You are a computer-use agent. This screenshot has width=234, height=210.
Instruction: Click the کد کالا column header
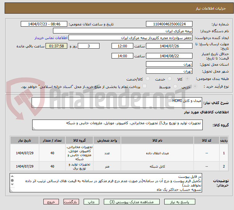[x=206, y=140]
